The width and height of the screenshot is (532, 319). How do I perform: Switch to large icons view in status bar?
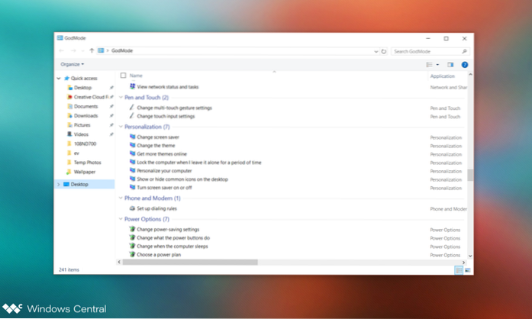(x=467, y=270)
